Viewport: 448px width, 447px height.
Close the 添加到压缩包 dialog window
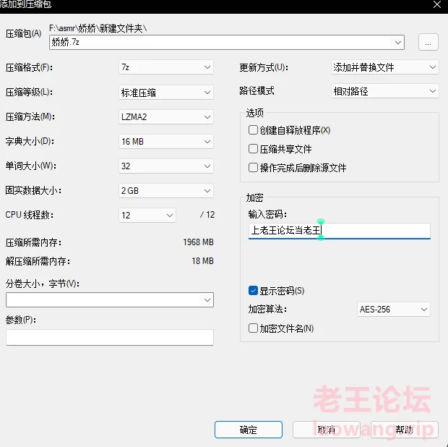437,4
